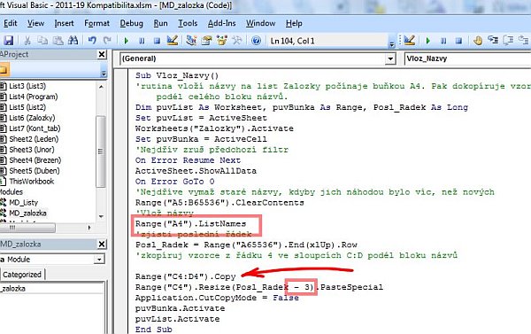Reset execution from the standard toolbar stop icon

click(x=157, y=41)
